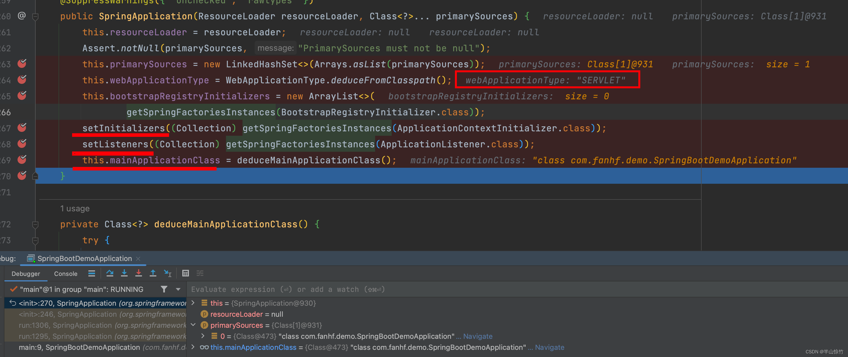This screenshot has height=357, width=848.
Task: Select the "main"@1 RUNNING thread entry
Action: pos(82,289)
